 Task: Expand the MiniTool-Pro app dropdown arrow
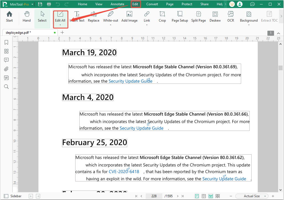click(x=32, y=4)
